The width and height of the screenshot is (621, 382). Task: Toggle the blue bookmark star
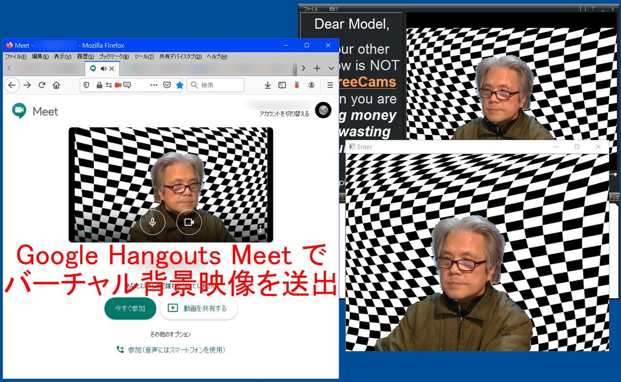pyautogui.click(x=180, y=85)
